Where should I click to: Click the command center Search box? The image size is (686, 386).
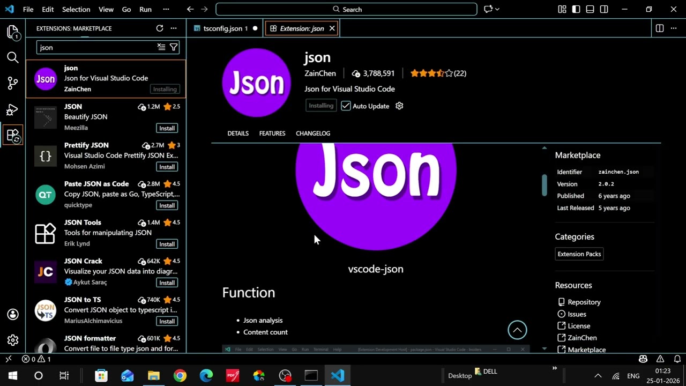point(346,9)
